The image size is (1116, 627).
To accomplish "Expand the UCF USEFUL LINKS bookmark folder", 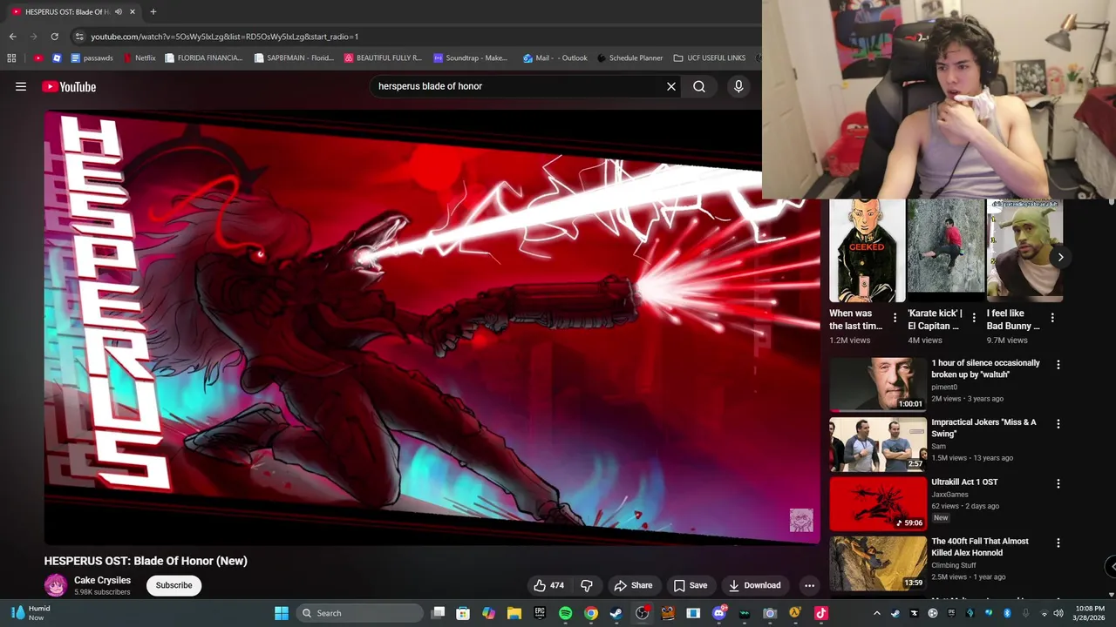I will 710,58.
